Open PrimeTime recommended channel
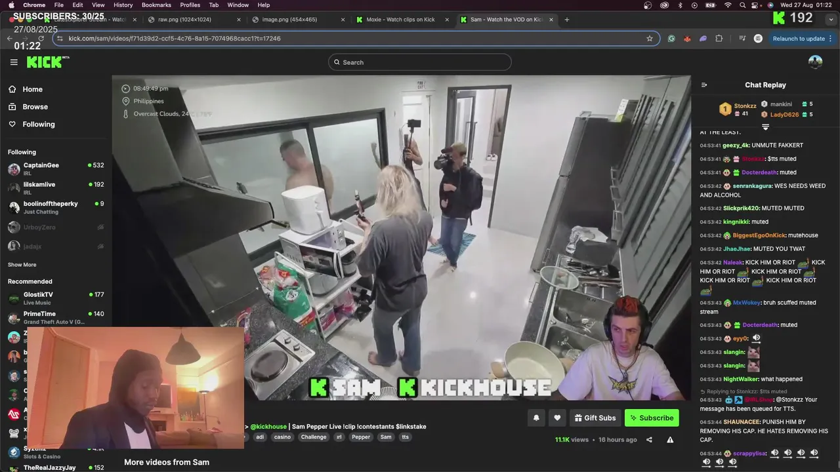840x472 pixels. [x=56, y=317]
